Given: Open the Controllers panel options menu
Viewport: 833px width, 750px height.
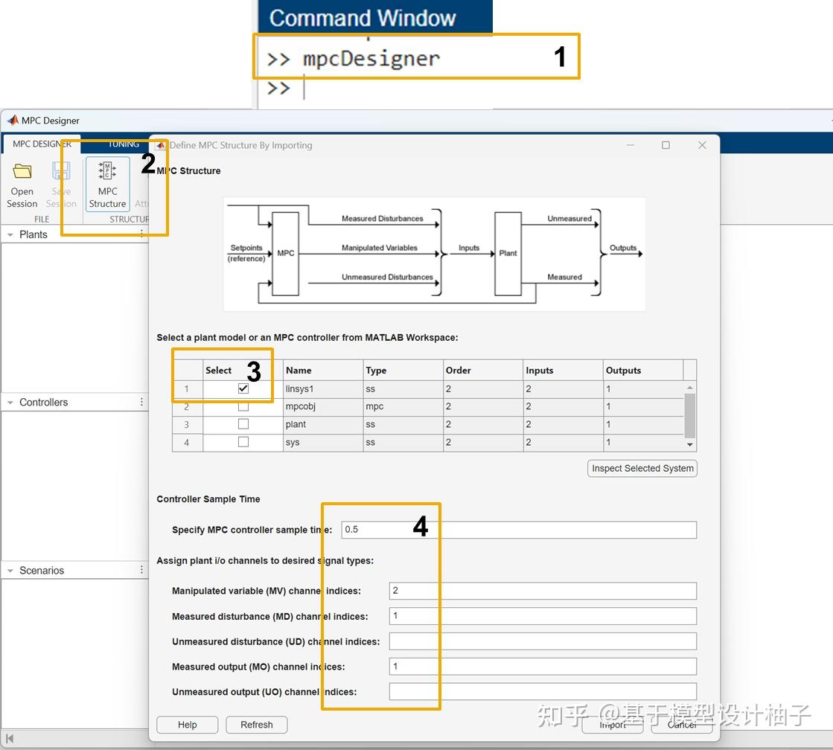Looking at the screenshot, I should click(141, 402).
